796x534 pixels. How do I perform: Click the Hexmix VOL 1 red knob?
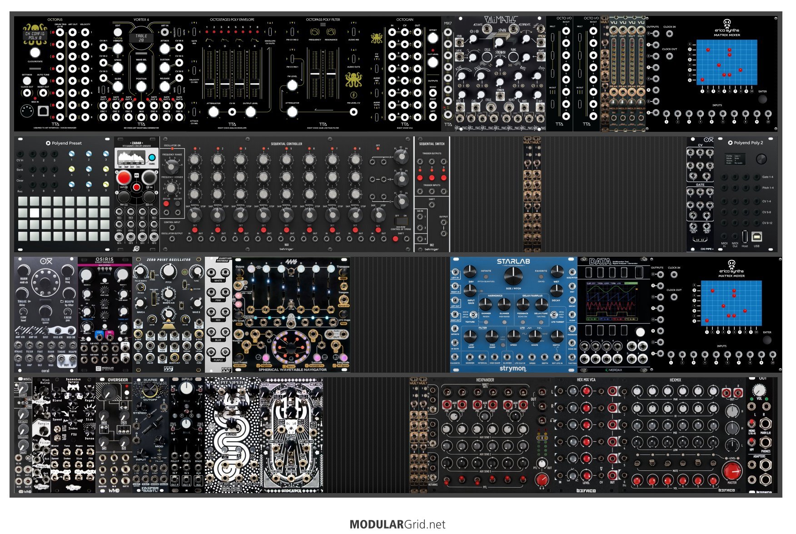[x=637, y=480]
